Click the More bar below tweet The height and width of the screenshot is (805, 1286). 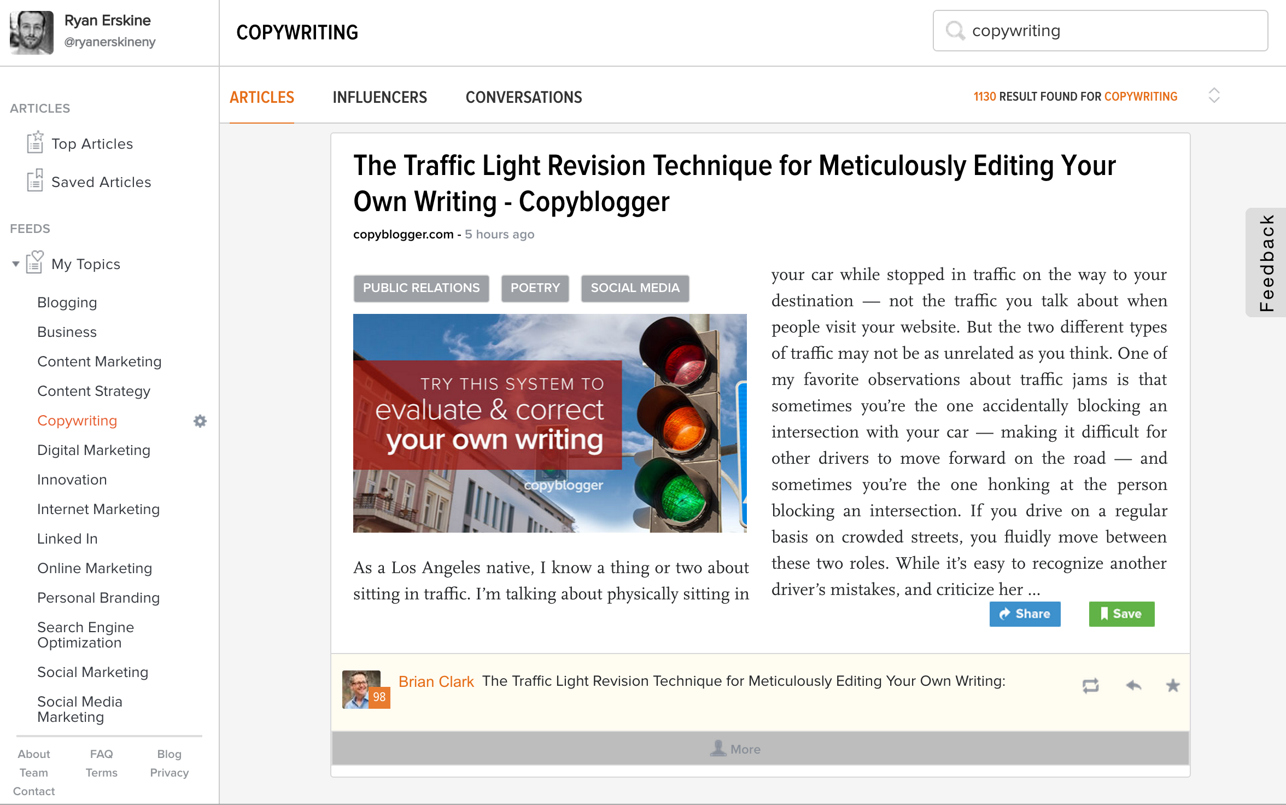[x=761, y=749]
